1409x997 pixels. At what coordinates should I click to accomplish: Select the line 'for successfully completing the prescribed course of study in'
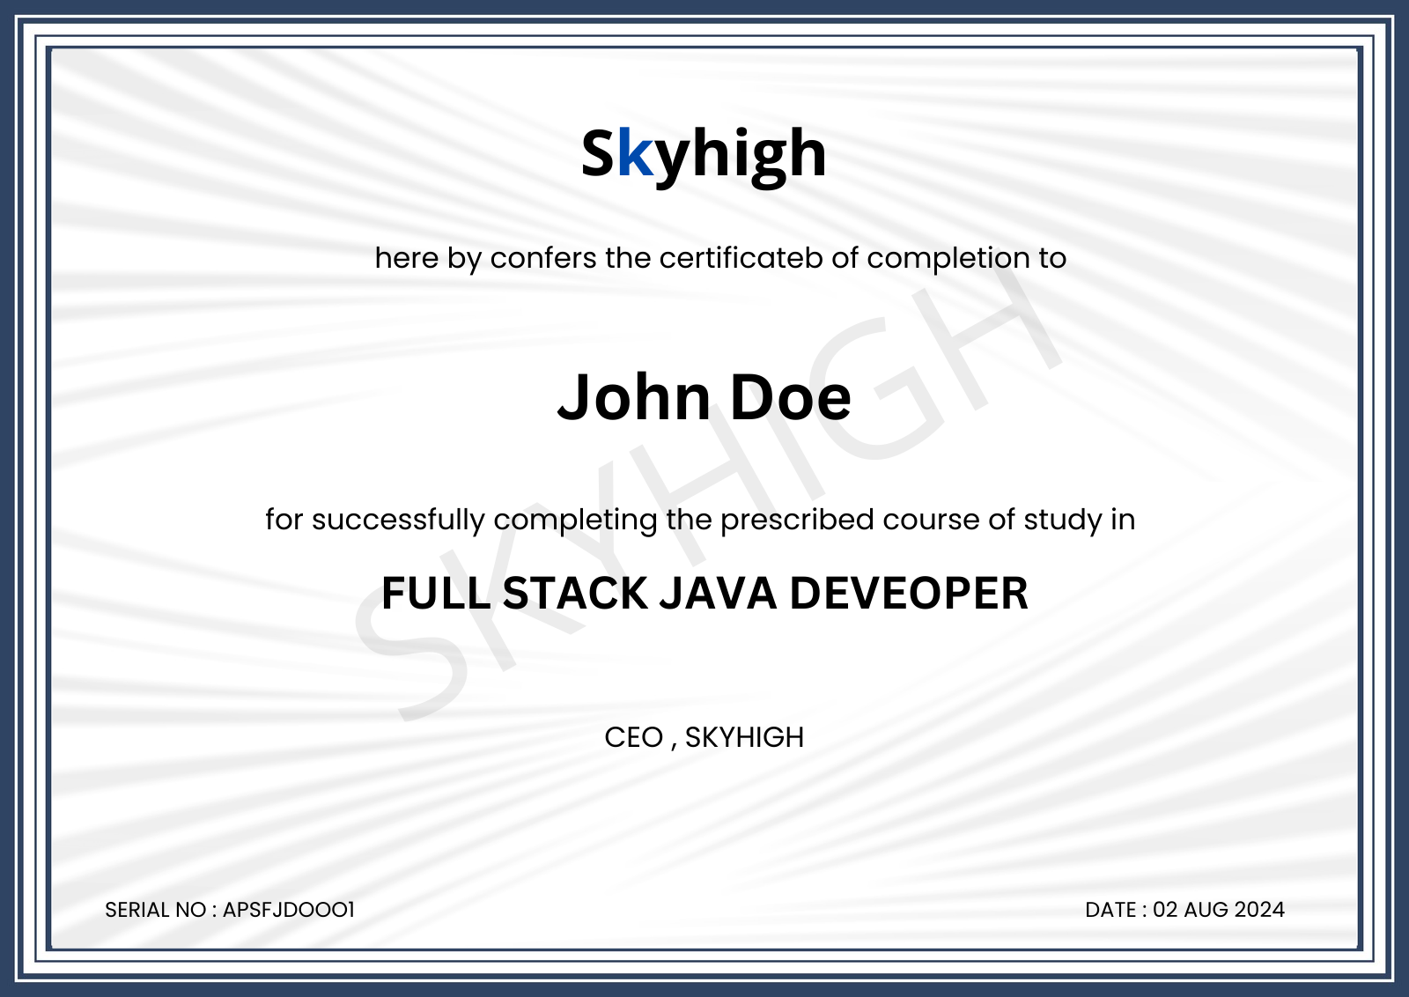tap(700, 520)
